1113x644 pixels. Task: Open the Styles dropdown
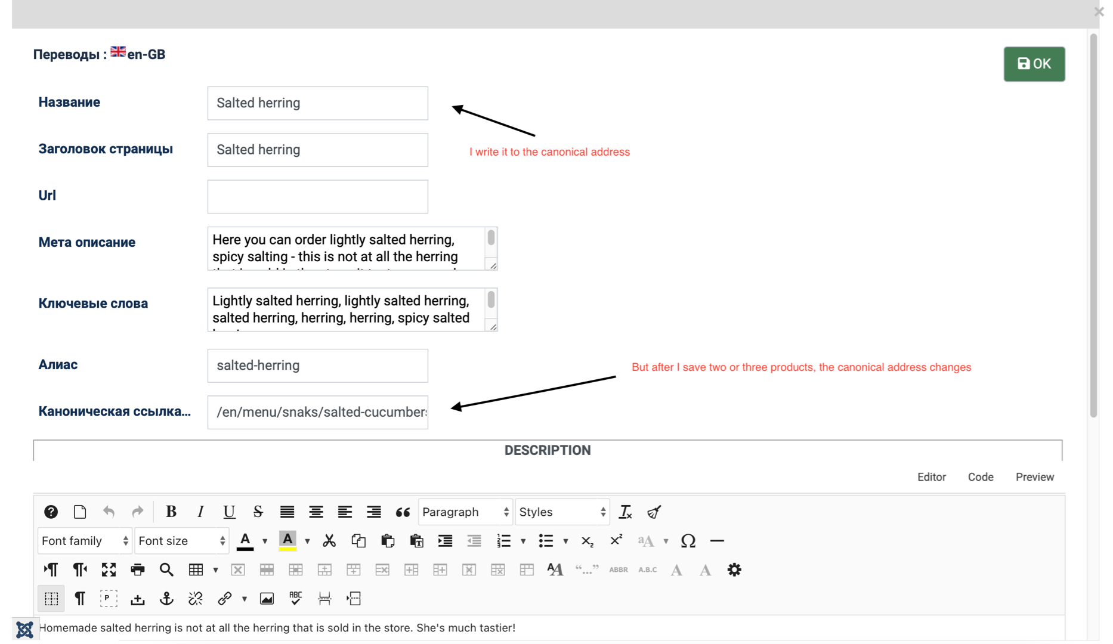[x=562, y=512]
